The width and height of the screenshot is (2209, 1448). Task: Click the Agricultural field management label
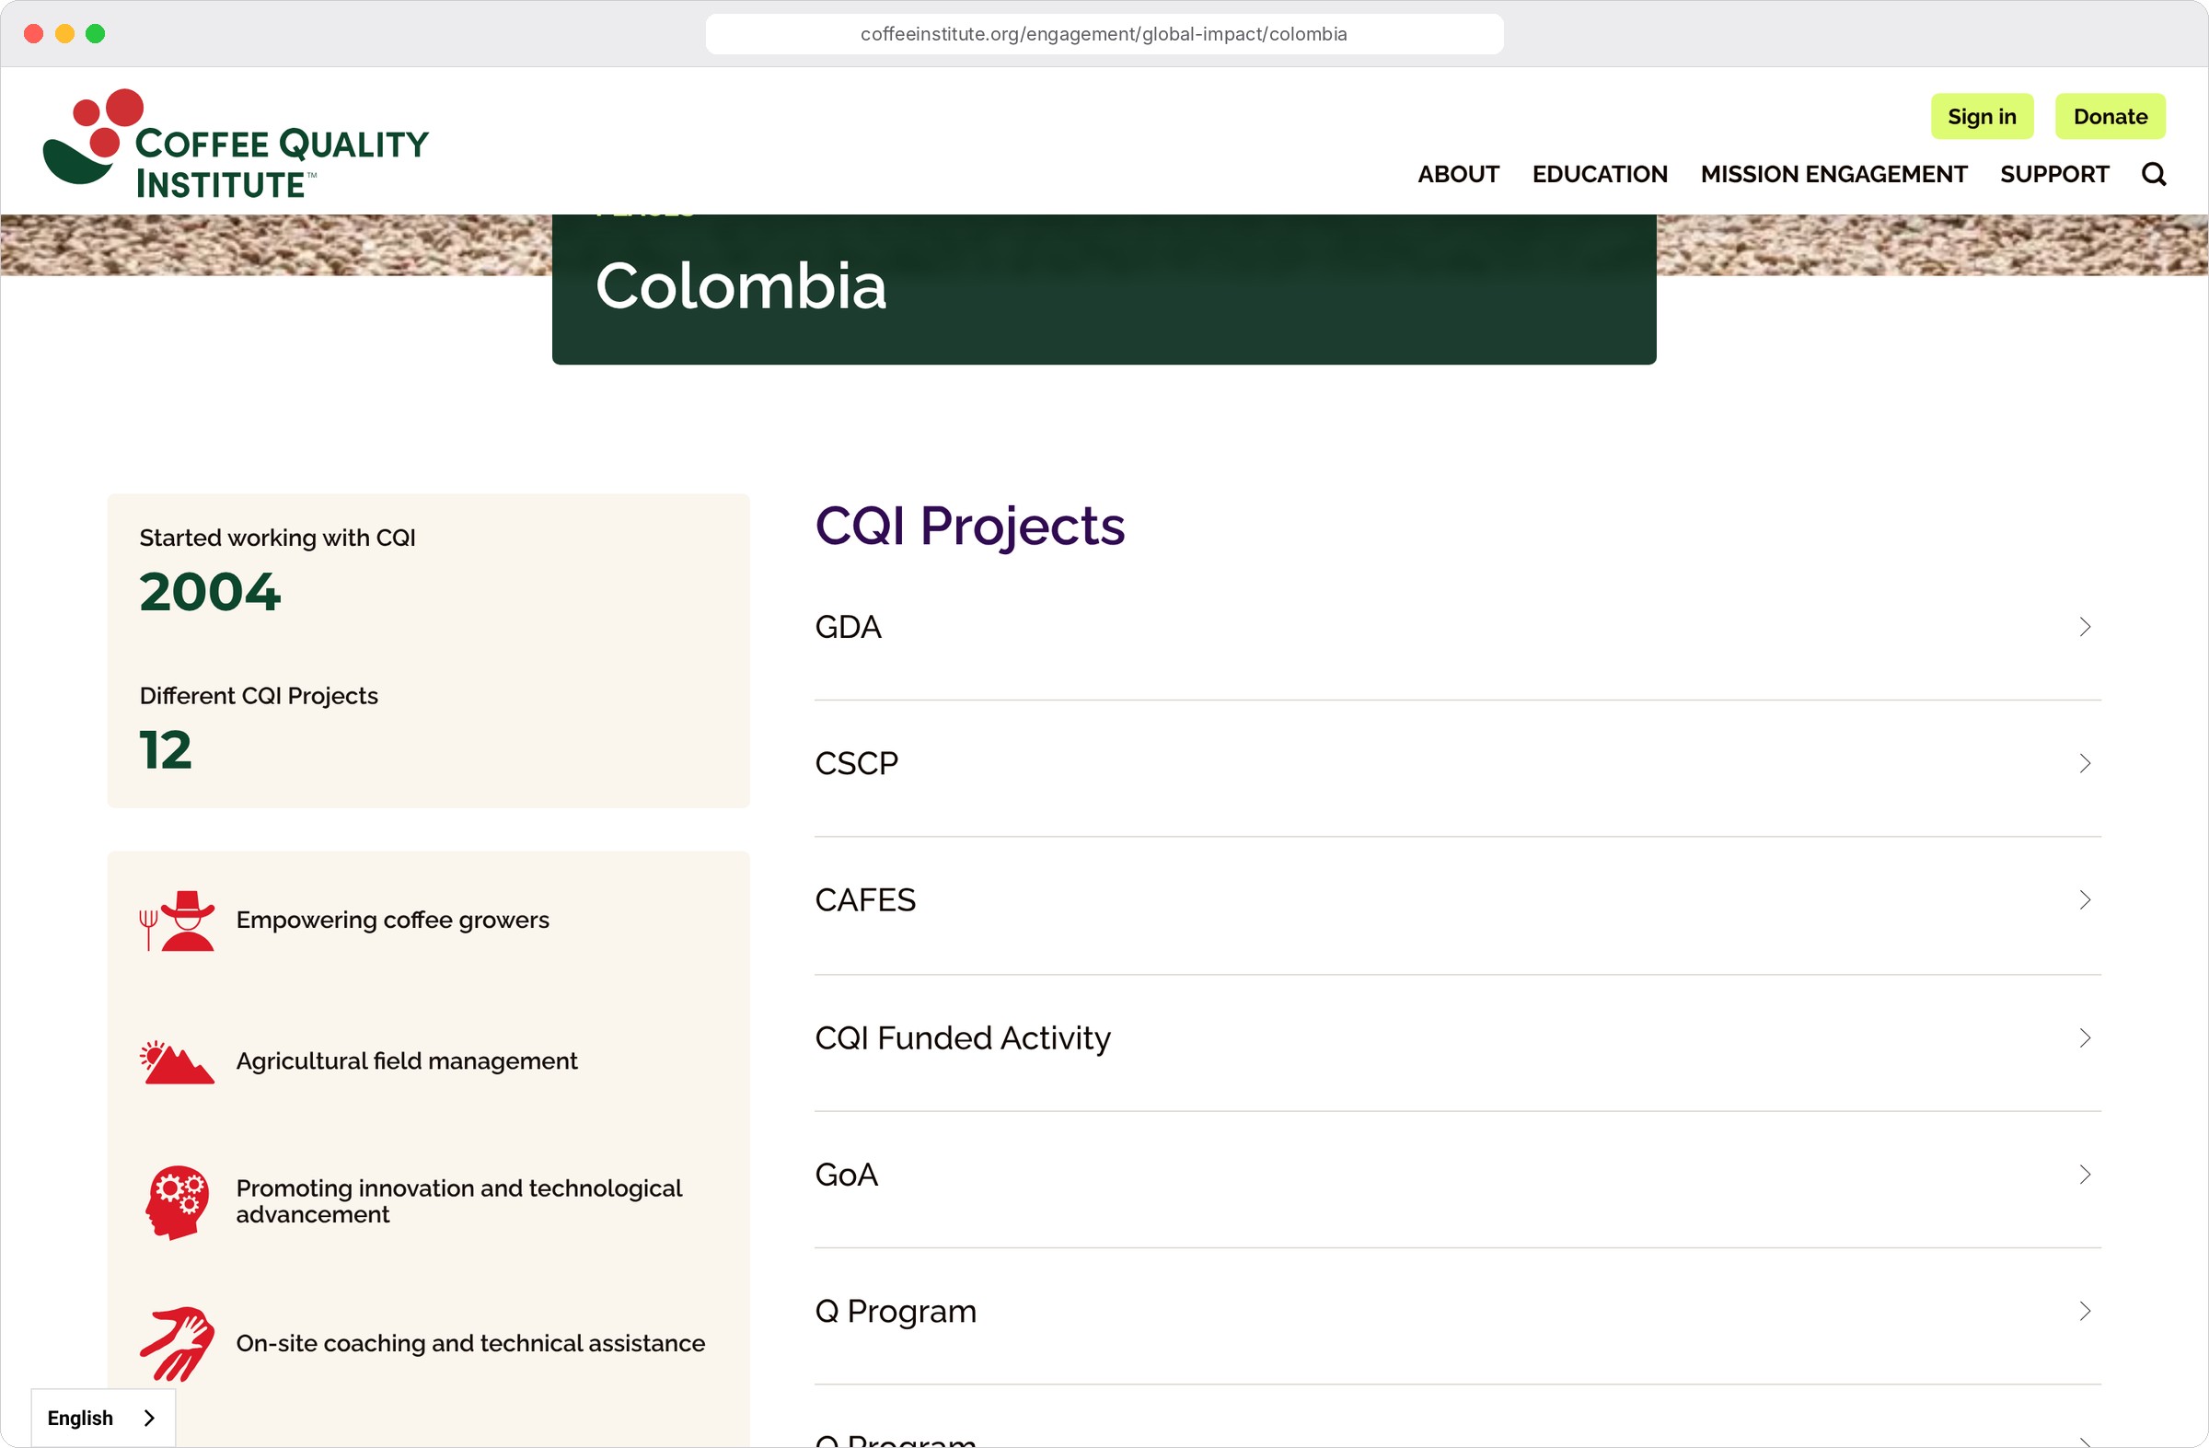click(407, 1061)
